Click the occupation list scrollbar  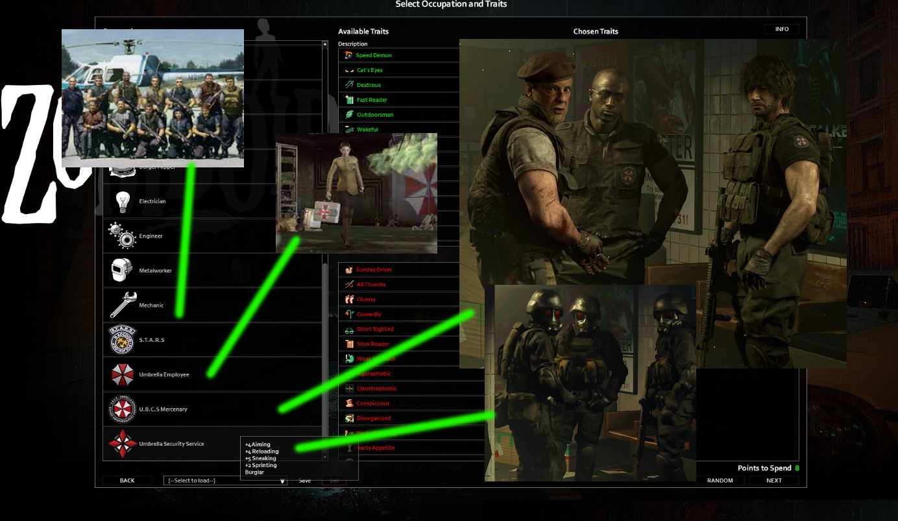325,360
